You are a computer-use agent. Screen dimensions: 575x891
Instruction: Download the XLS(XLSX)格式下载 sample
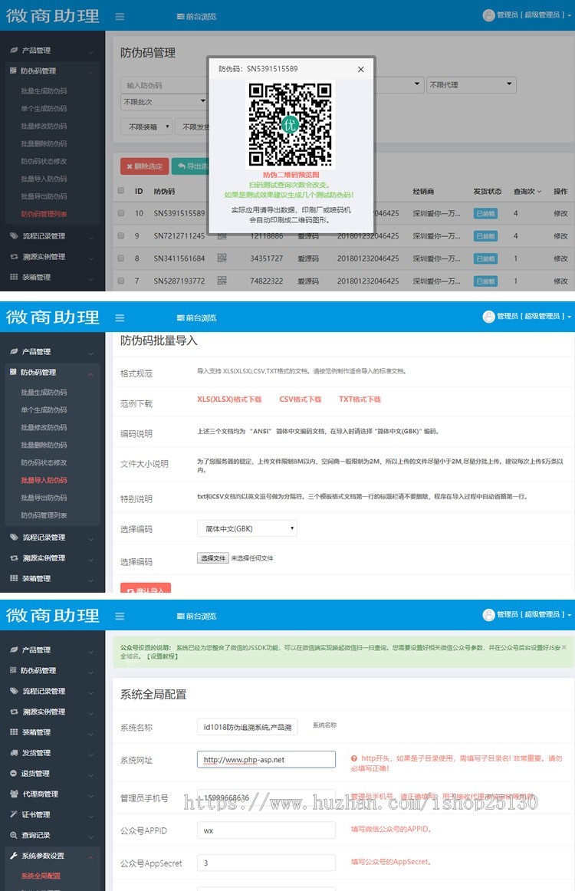229,399
